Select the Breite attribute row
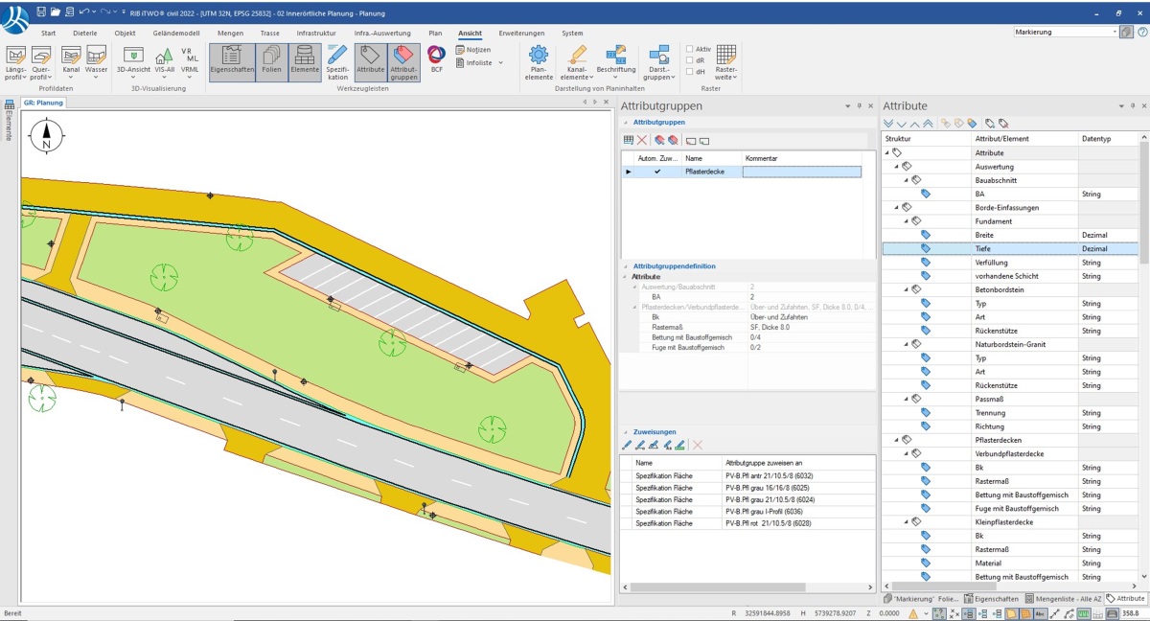The image size is (1150, 621). (x=983, y=235)
